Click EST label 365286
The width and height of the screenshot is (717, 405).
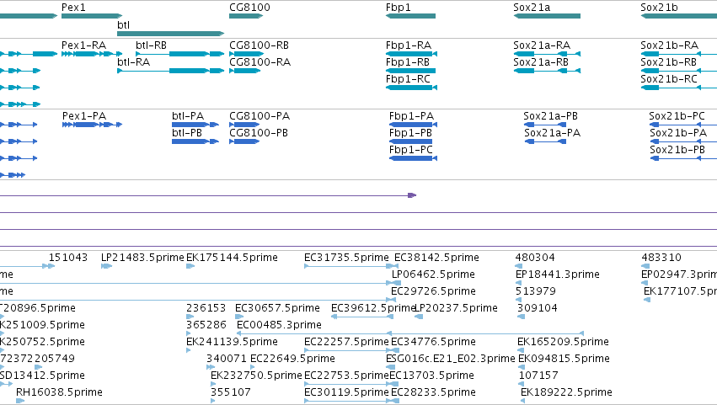pos(206,325)
